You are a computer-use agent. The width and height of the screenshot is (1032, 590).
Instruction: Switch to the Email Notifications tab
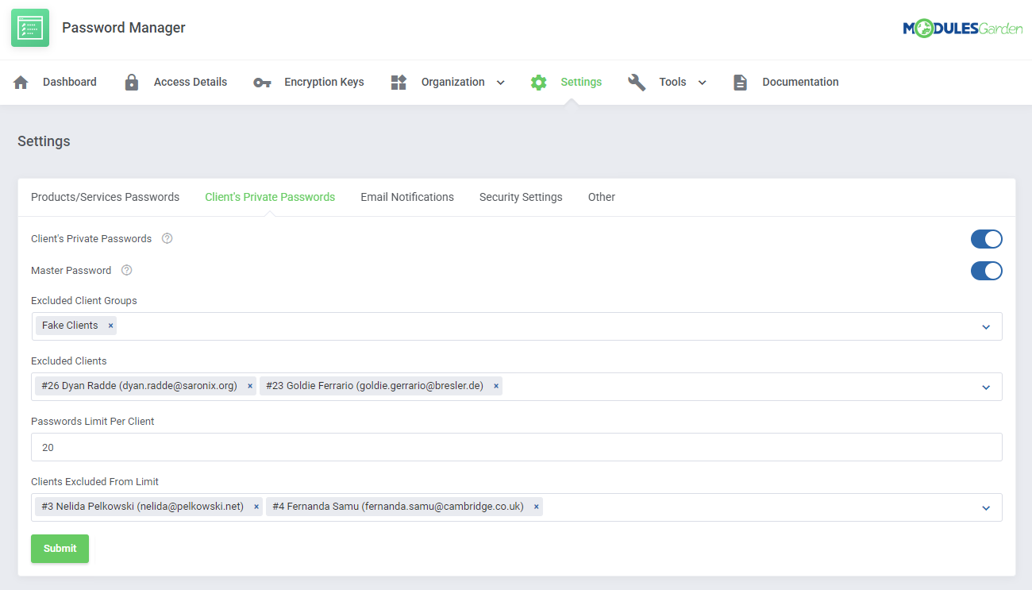[407, 197]
